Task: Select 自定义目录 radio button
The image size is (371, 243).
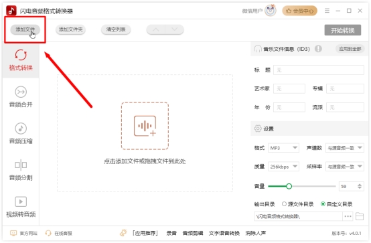Action: coord(323,204)
